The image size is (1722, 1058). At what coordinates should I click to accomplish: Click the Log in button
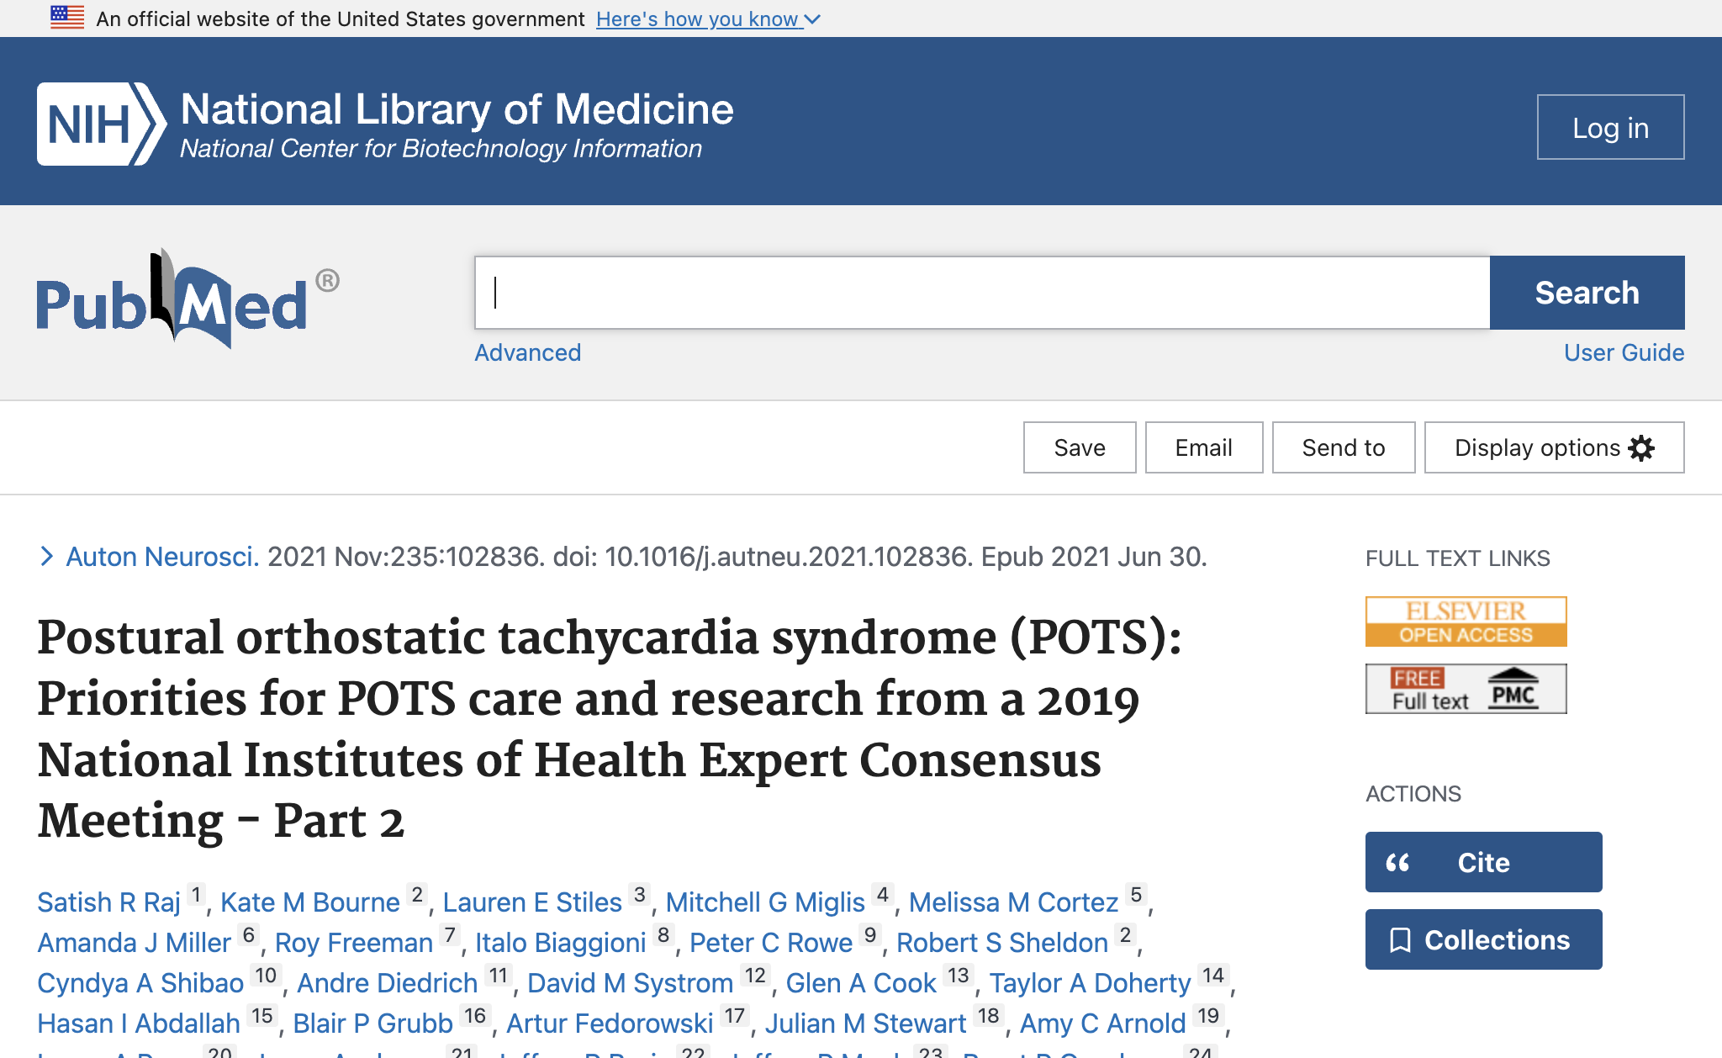[x=1610, y=127]
